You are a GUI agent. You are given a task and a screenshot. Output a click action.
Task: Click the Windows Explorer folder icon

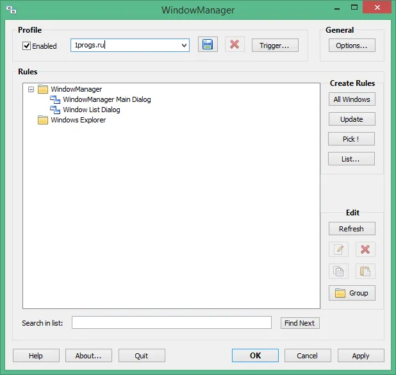[43, 120]
